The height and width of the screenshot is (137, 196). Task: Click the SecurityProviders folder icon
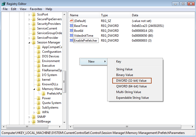[x=34, y=24]
